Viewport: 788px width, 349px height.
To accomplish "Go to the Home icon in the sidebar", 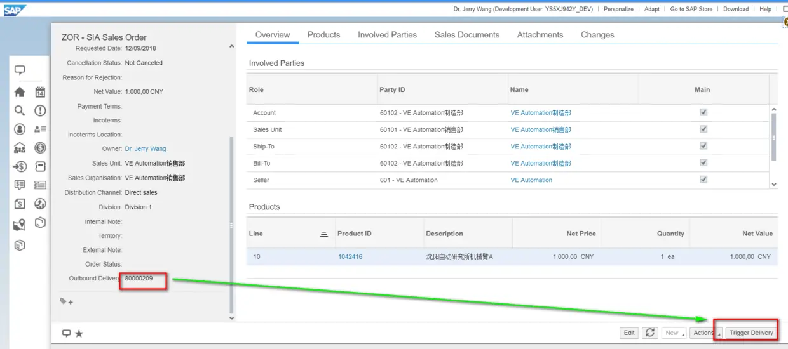I will pos(20,92).
